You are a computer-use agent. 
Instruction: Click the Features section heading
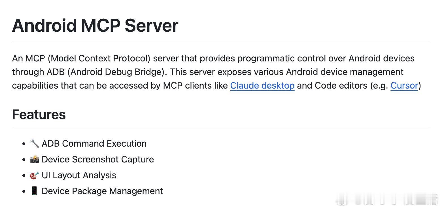39,114
